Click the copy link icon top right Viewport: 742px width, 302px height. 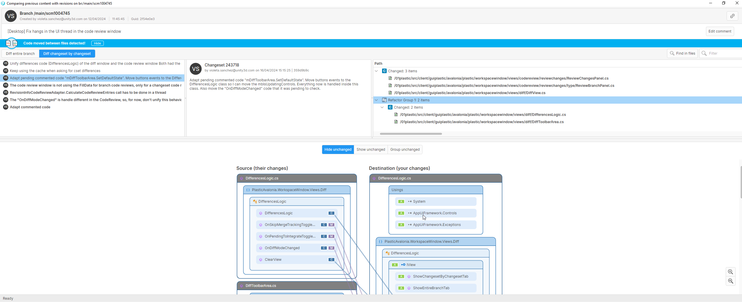click(732, 16)
